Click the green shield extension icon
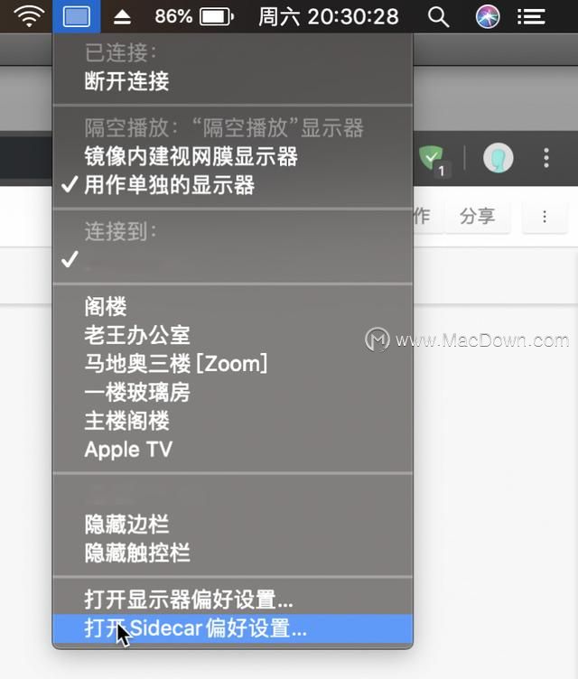 pos(432,159)
